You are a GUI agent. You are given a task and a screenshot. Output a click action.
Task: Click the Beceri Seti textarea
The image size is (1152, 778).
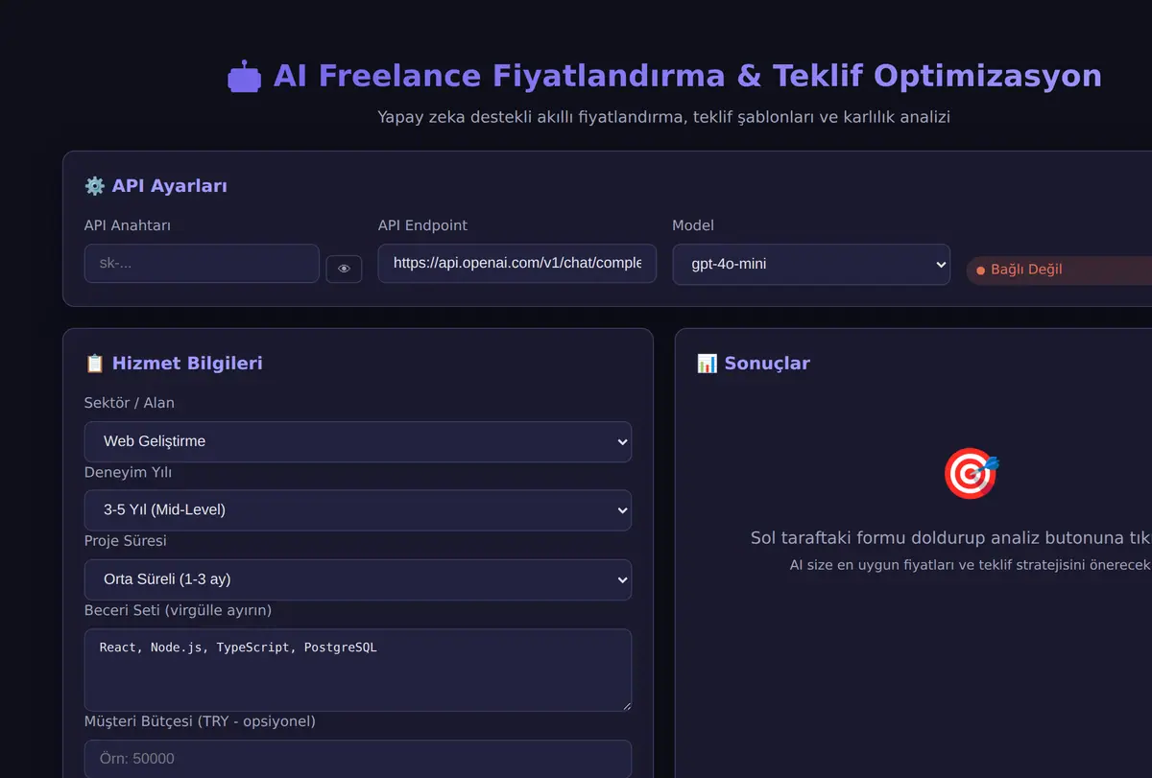[x=358, y=670]
